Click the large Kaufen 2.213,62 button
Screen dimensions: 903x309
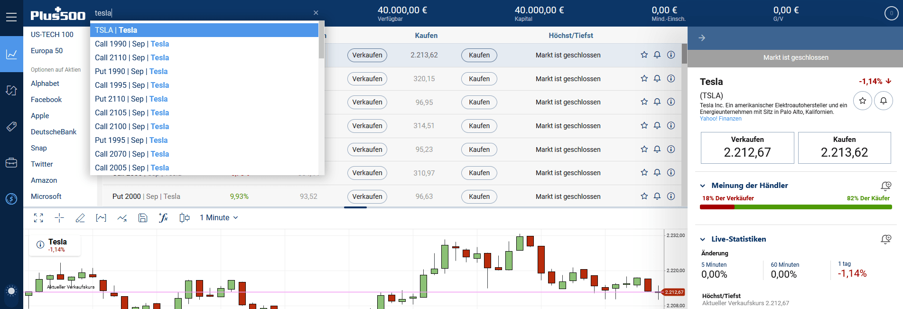[844, 148]
